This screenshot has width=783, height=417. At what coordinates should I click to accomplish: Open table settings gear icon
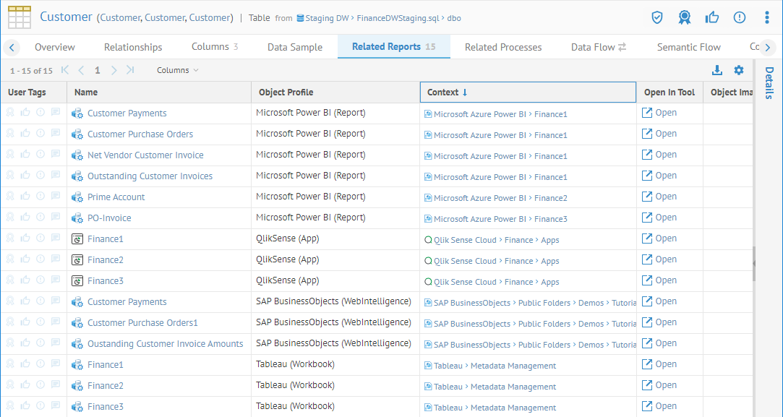point(738,70)
